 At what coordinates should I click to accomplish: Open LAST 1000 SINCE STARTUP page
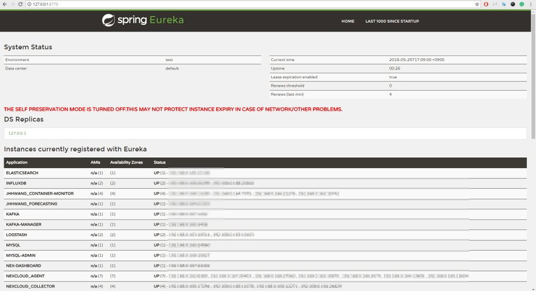point(392,21)
